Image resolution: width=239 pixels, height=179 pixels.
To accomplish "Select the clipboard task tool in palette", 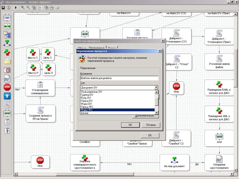I will point(7,122).
